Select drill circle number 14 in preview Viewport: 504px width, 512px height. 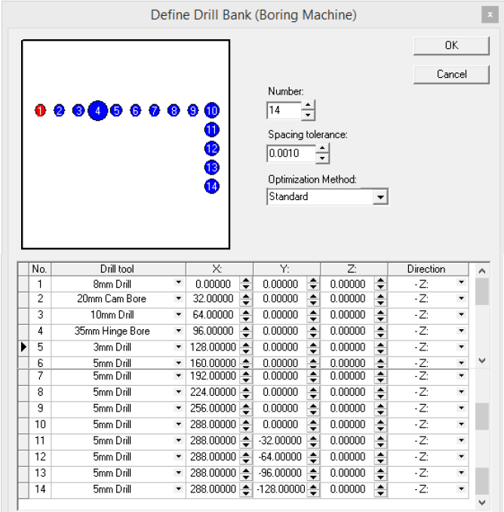[211, 186]
